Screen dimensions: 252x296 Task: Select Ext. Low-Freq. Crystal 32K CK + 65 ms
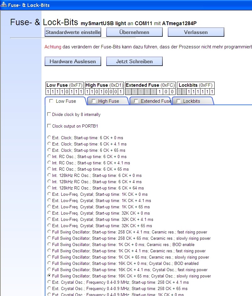point(49,225)
